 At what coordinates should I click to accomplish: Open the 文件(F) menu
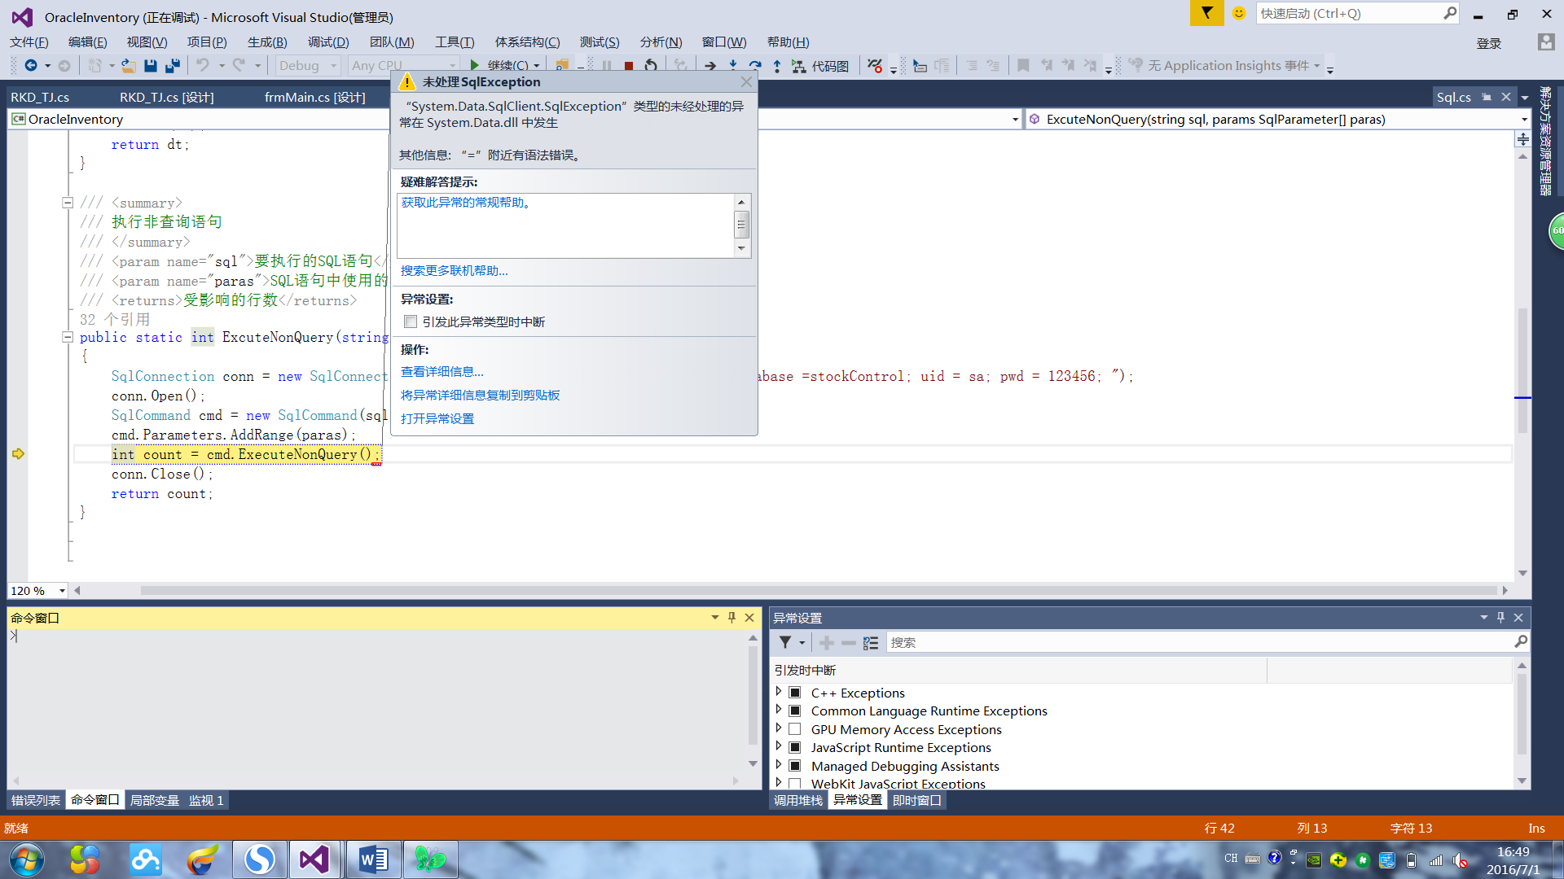(x=29, y=42)
